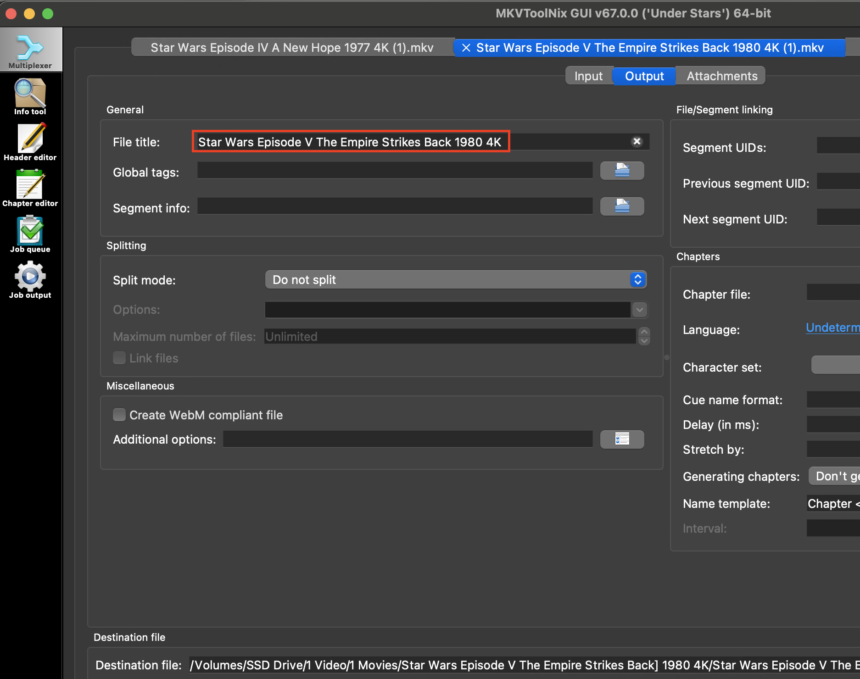
Task: Click the Undetermined chapter language link
Action: [x=832, y=328]
